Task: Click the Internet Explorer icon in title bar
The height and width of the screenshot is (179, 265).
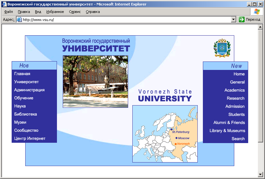Action: [4, 4]
